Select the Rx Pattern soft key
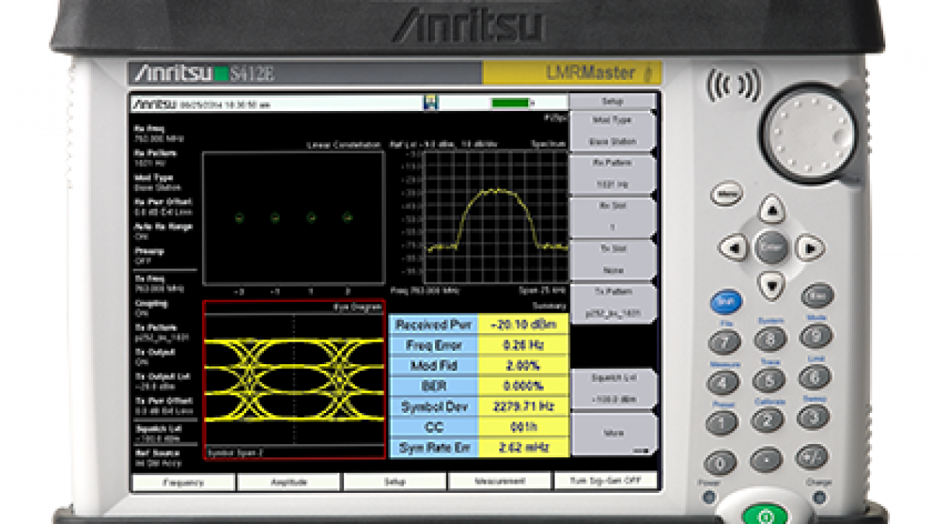Image resolution: width=932 pixels, height=524 pixels. tap(614, 174)
